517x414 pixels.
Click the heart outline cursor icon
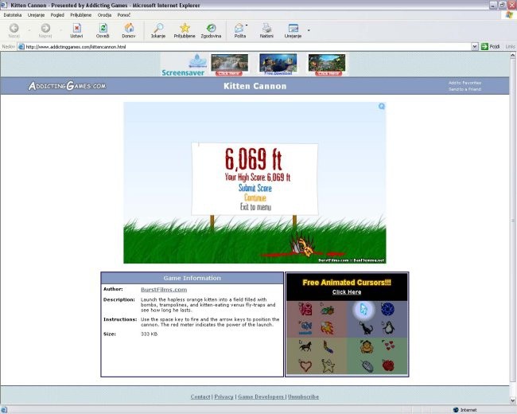coord(305,365)
